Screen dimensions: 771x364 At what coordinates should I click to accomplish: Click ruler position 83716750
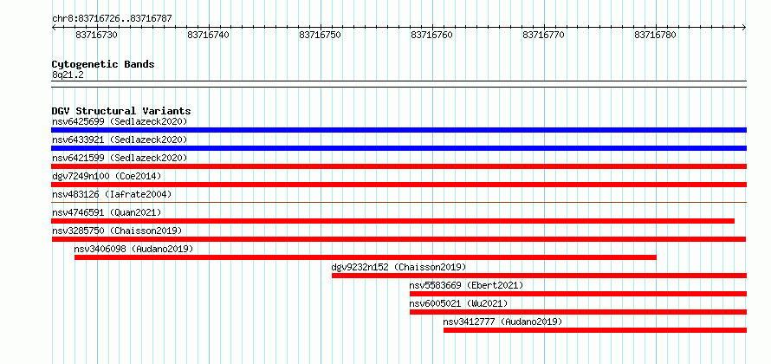(x=321, y=35)
